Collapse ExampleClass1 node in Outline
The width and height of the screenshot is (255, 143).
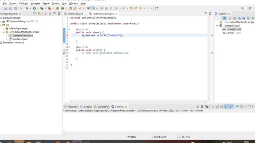pos(217,26)
